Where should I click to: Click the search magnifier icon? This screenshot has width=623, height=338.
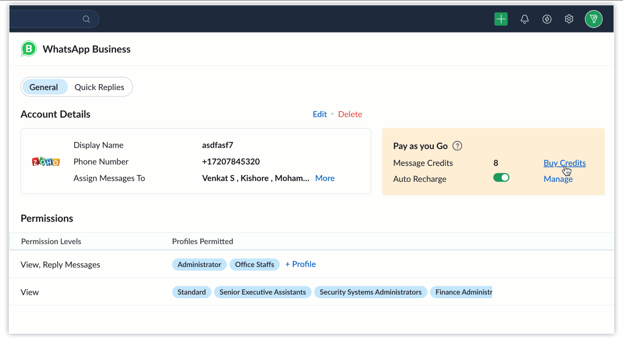(x=86, y=19)
